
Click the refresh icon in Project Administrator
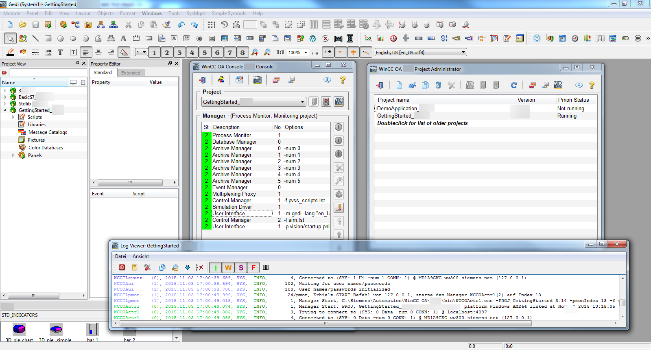pos(514,85)
